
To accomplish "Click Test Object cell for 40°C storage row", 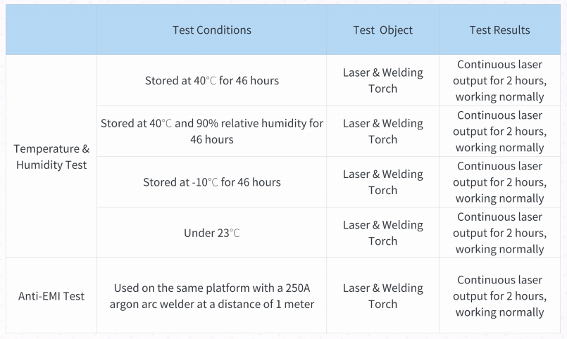I will (x=382, y=81).
